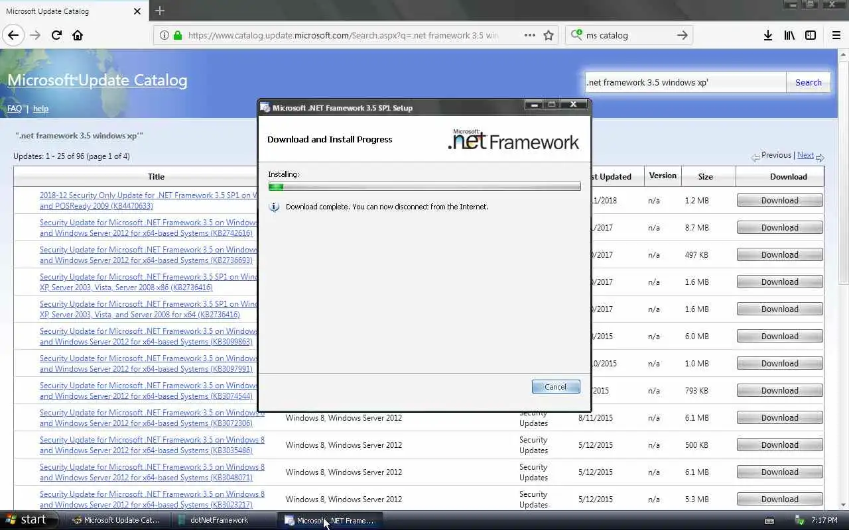Open the KB4470633 Security Only Update link
This screenshot has height=530, width=849.
click(x=149, y=201)
